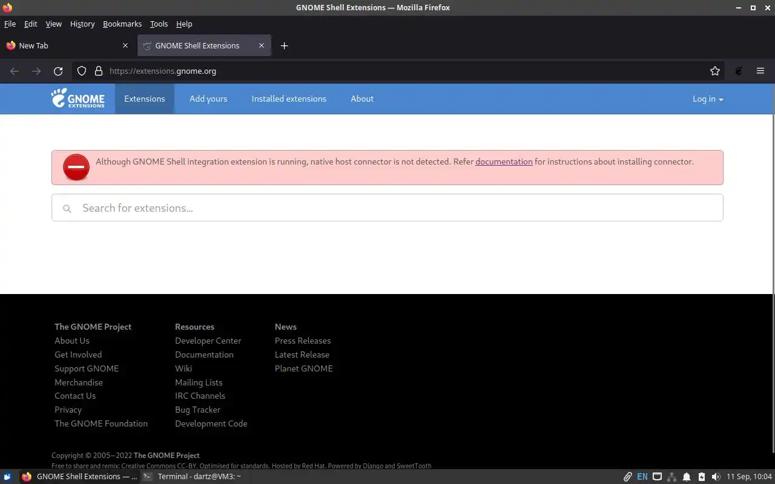Open the Planet GNOME footer link
Screen dimensions: 775x484
point(304,368)
